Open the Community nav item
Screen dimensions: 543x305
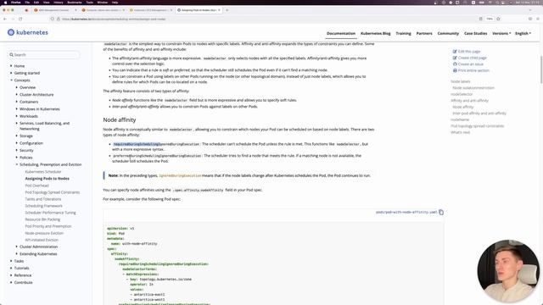448,34
